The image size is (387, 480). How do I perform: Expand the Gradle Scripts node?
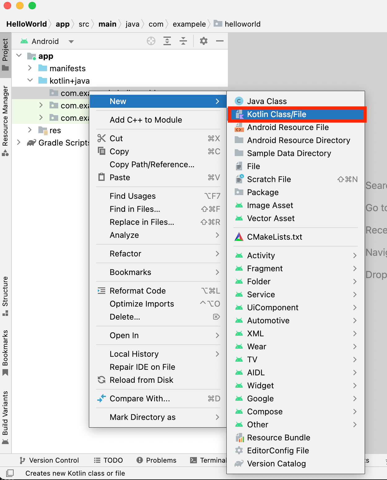point(19,142)
